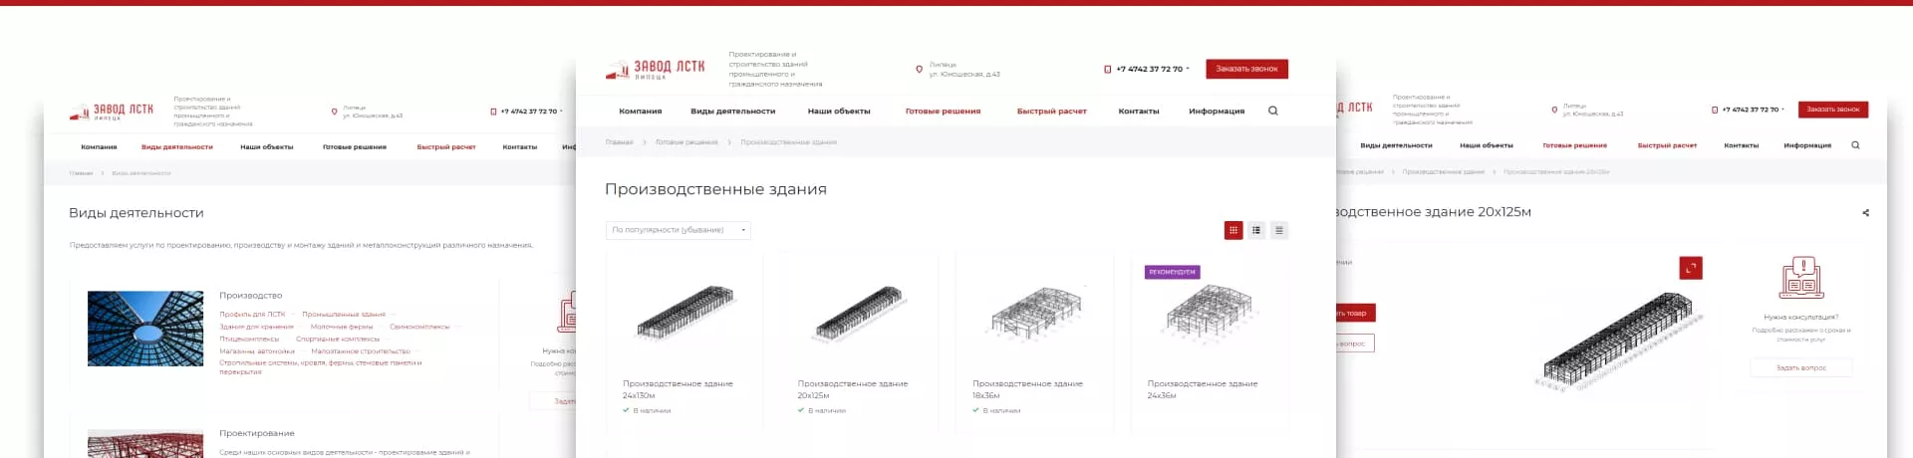Click Заказать звонок button in right page
The width and height of the screenshot is (1913, 458).
pos(1833,110)
